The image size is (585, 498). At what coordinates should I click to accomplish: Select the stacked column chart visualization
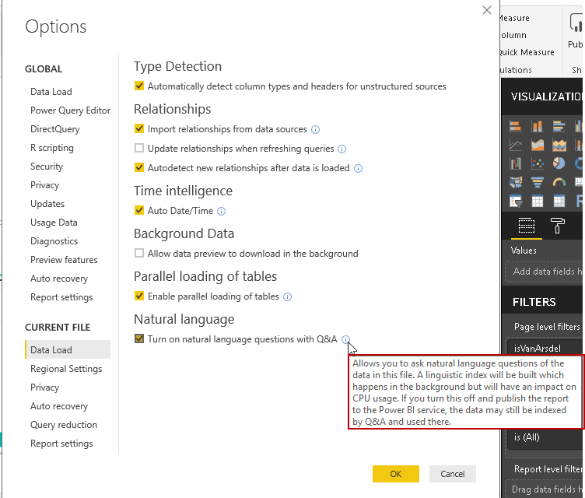(537, 126)
